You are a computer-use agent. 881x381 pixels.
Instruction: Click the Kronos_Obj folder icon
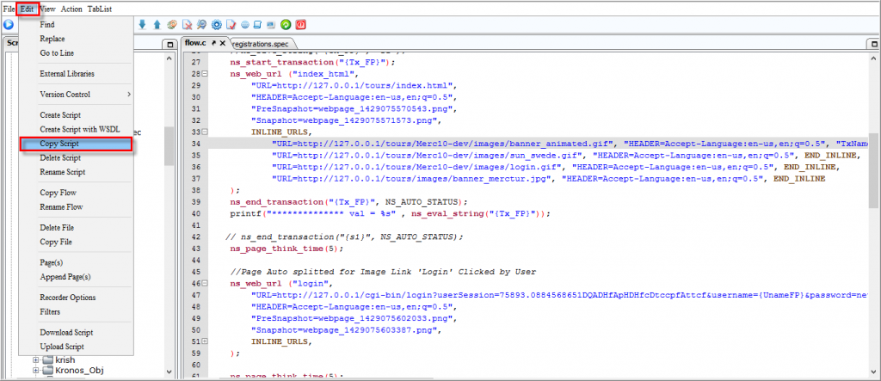pyautogui.click(x=47, y=371)
